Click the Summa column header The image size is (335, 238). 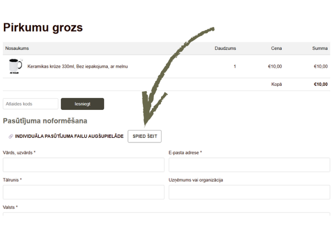[320, 48]
